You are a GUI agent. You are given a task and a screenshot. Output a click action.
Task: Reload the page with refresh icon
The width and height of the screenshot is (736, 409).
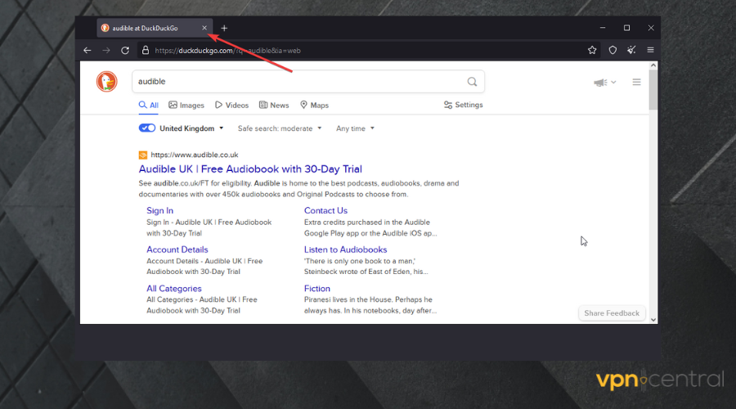[125, 50]
